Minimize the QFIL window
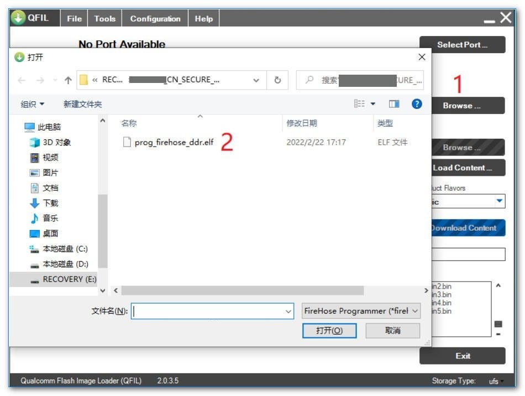The height and width of the screenshot is (396, 525). (x=489, y=21)
